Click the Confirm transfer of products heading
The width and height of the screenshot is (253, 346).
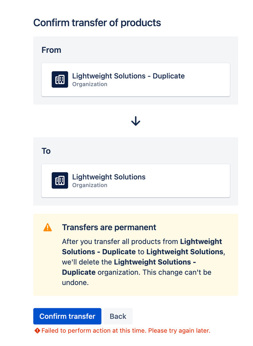(97, 23)
